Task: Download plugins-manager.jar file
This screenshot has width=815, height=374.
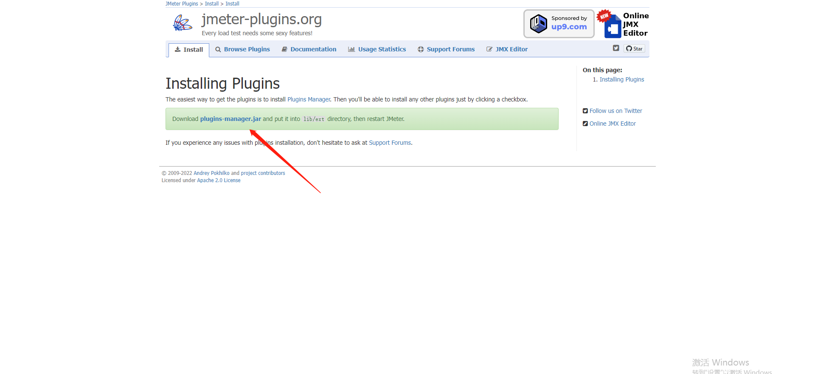Action: (230, 119)
